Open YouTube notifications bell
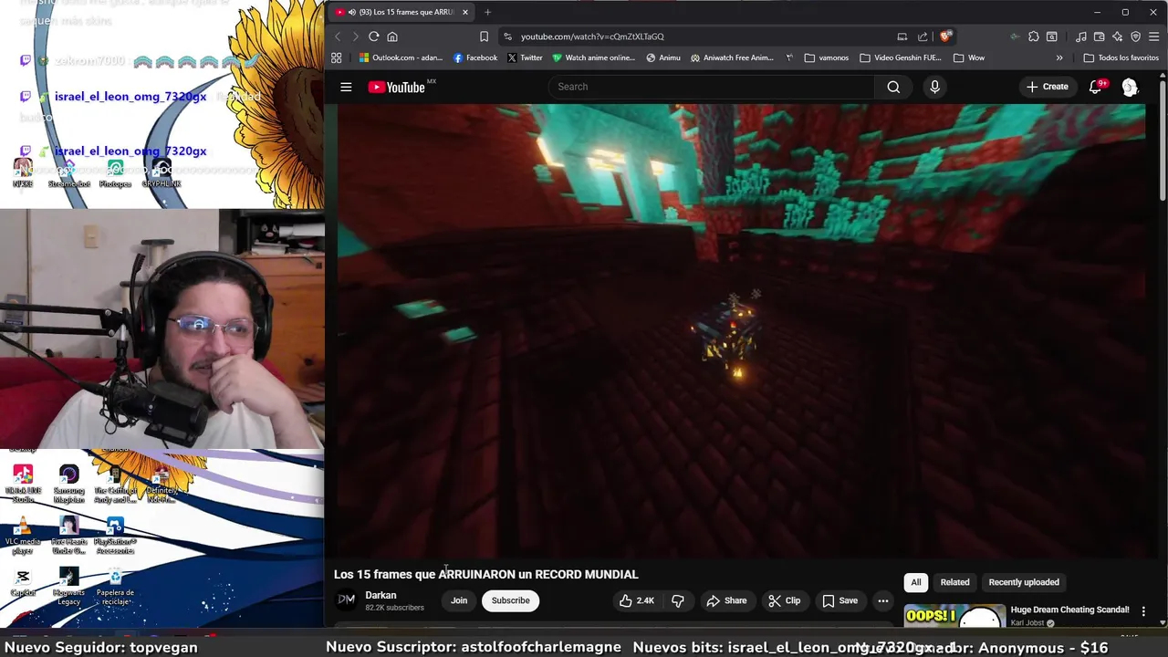This screenshot has height=657, width=1168. point(1095,87)
